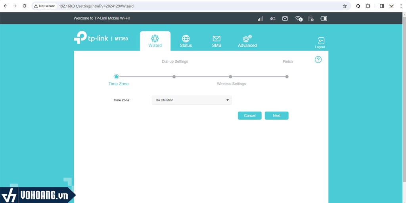The width and height of the screenshot is (406, 203).
Task: Click the Dial-up Settings step label
Action: coord(175,61)
